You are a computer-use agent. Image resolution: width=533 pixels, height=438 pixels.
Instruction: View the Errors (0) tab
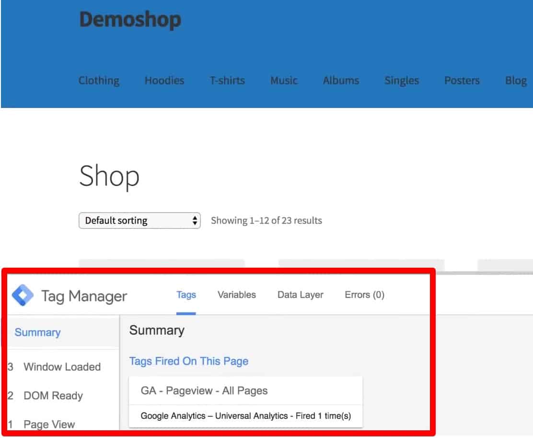click(364, 295)
